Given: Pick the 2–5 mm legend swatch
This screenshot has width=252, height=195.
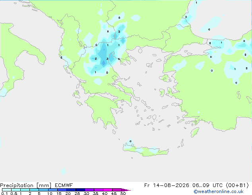Looking at the screenshot, I should point(34,190).
